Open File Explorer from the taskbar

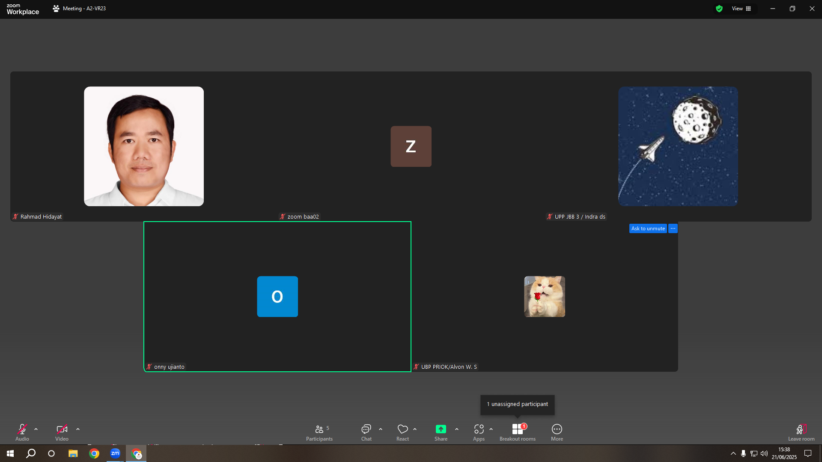[73, 453]
